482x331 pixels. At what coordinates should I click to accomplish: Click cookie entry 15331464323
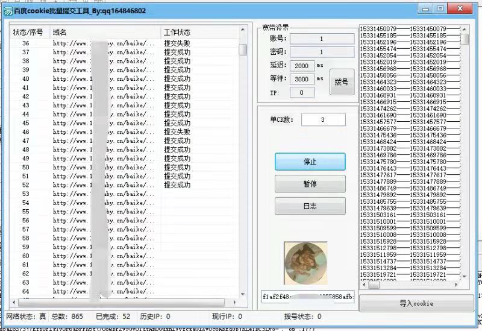pyautogui.click(x=410, y=82)
